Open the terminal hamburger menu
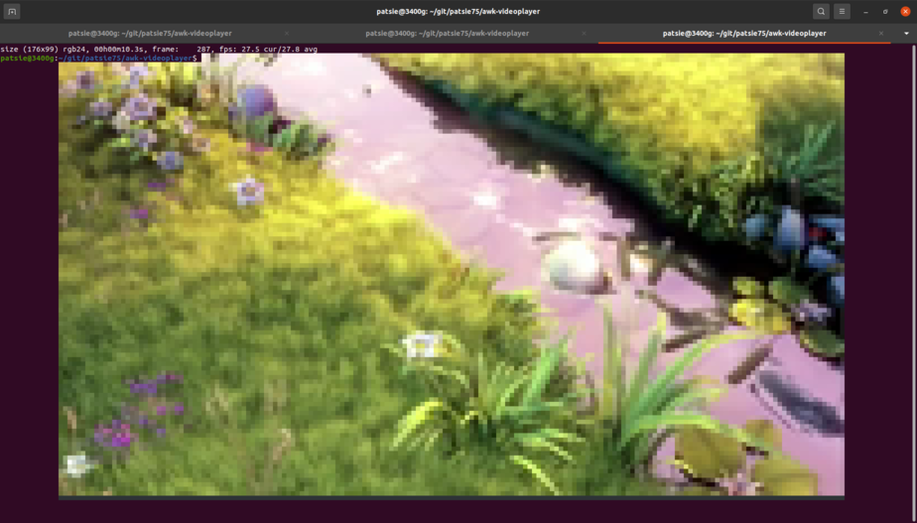917x523 pixels. [843, 11]
